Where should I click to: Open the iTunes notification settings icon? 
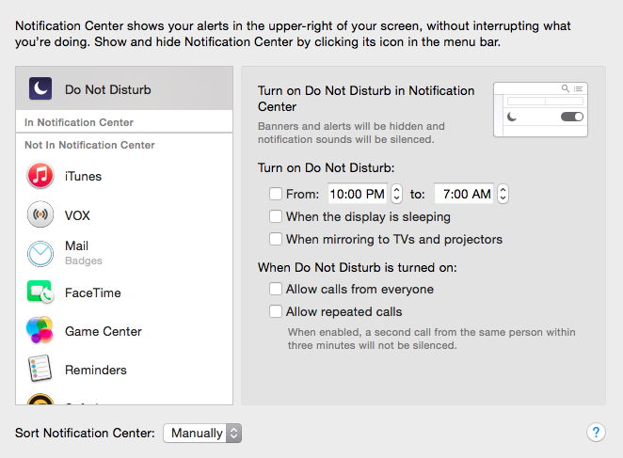[40, 175]
